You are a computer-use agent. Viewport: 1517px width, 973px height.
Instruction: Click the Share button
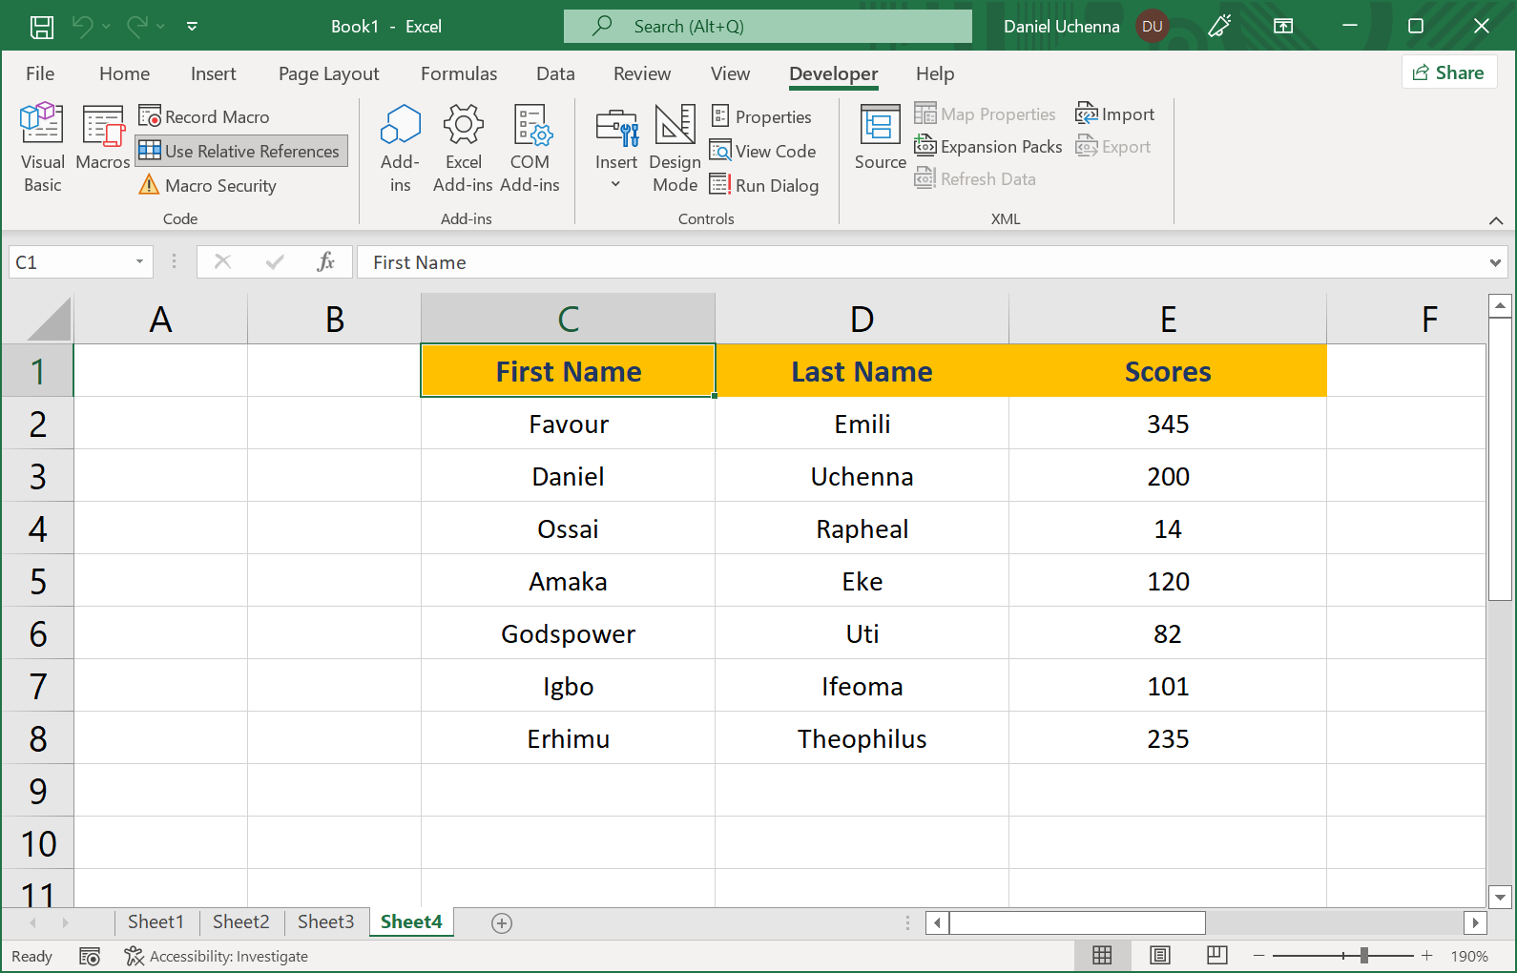point(1448,72)
